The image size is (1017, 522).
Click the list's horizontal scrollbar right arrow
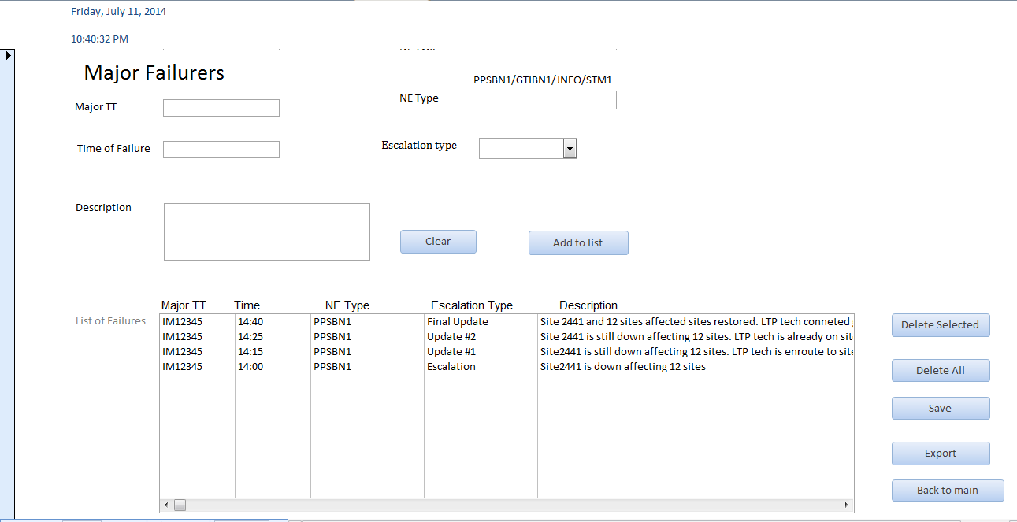[x=847, y=505]
